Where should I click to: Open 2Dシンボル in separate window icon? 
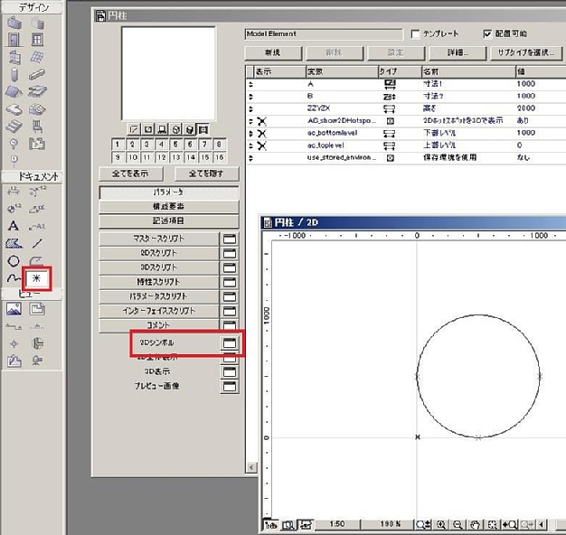click(231, 343)
